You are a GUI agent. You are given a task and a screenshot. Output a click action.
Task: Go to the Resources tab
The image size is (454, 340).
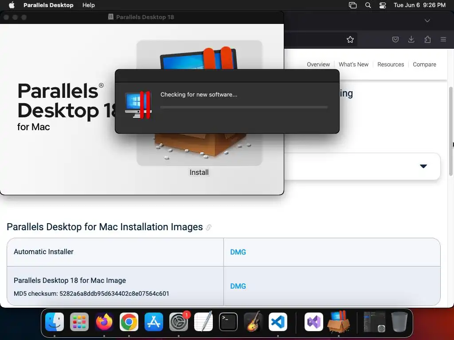click(x=390, y=65)
